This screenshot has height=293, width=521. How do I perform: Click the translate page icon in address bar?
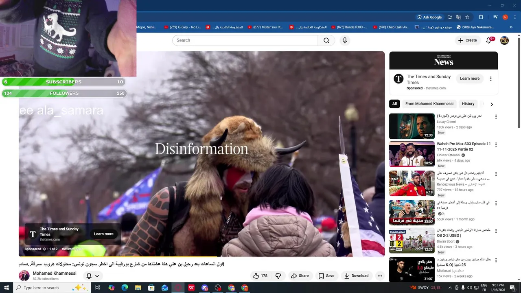tap(458, 17)
